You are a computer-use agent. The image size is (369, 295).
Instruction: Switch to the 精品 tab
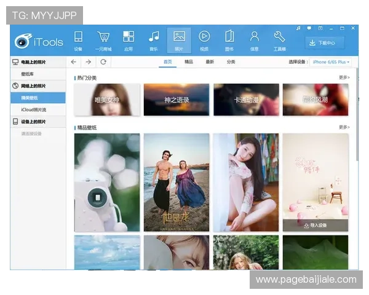click(x=189, y=62)
